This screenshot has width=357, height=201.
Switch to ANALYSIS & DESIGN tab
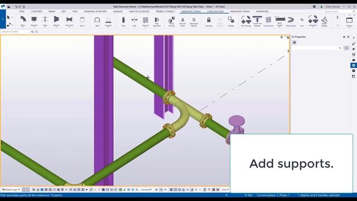pyautogui.click(x=139, y=11)
